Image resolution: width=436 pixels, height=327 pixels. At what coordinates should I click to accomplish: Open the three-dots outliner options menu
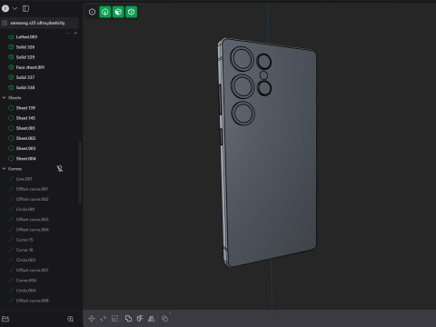(x=68, y=33)
